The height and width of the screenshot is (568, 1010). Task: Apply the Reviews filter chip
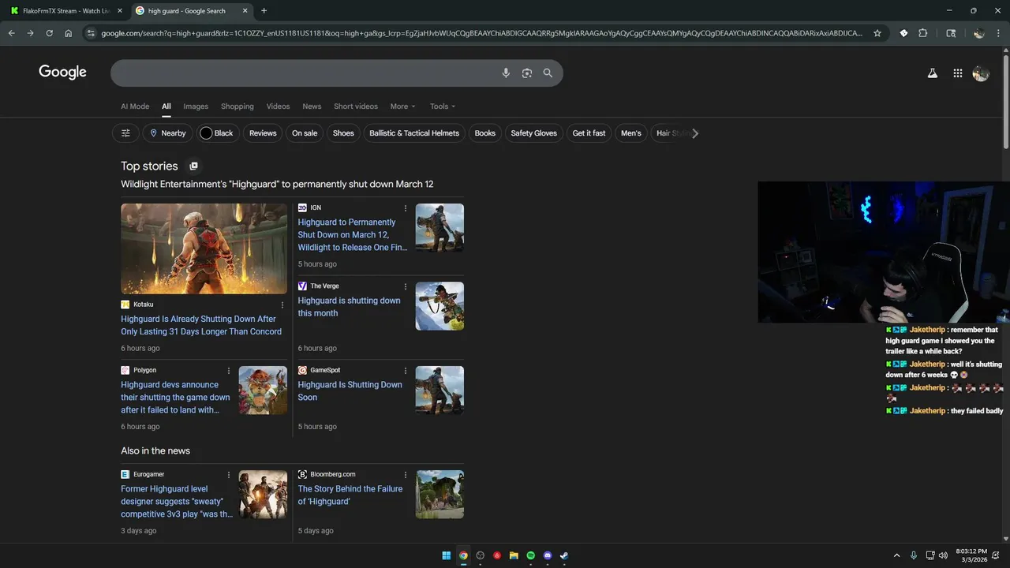[263, 133]
